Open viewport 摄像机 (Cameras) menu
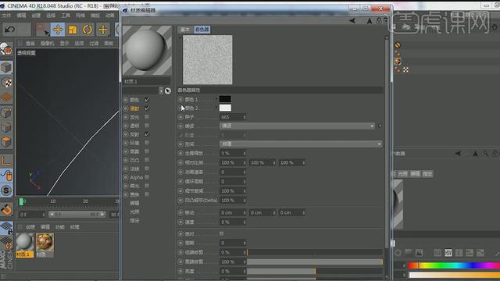Viewport: 500px width, 281px height. [x=47, y=44]
